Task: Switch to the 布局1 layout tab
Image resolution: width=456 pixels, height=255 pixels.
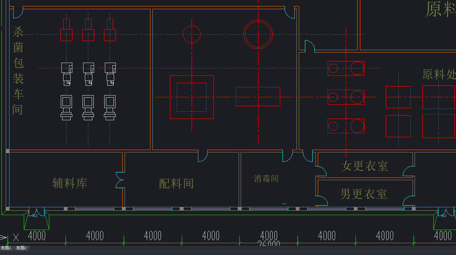Action: coord(6,248)
